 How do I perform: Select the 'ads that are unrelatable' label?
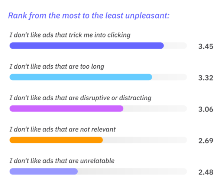click(62, 161)
